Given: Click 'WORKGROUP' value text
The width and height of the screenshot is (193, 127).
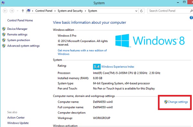Looking at the screenshot, I should 102,118.
